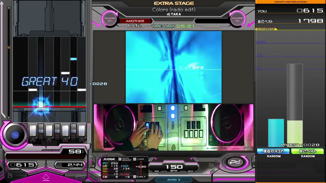The image size is (326, 183).
Task: Click the MYBEST:+0028 label
Action: point(300,145)
